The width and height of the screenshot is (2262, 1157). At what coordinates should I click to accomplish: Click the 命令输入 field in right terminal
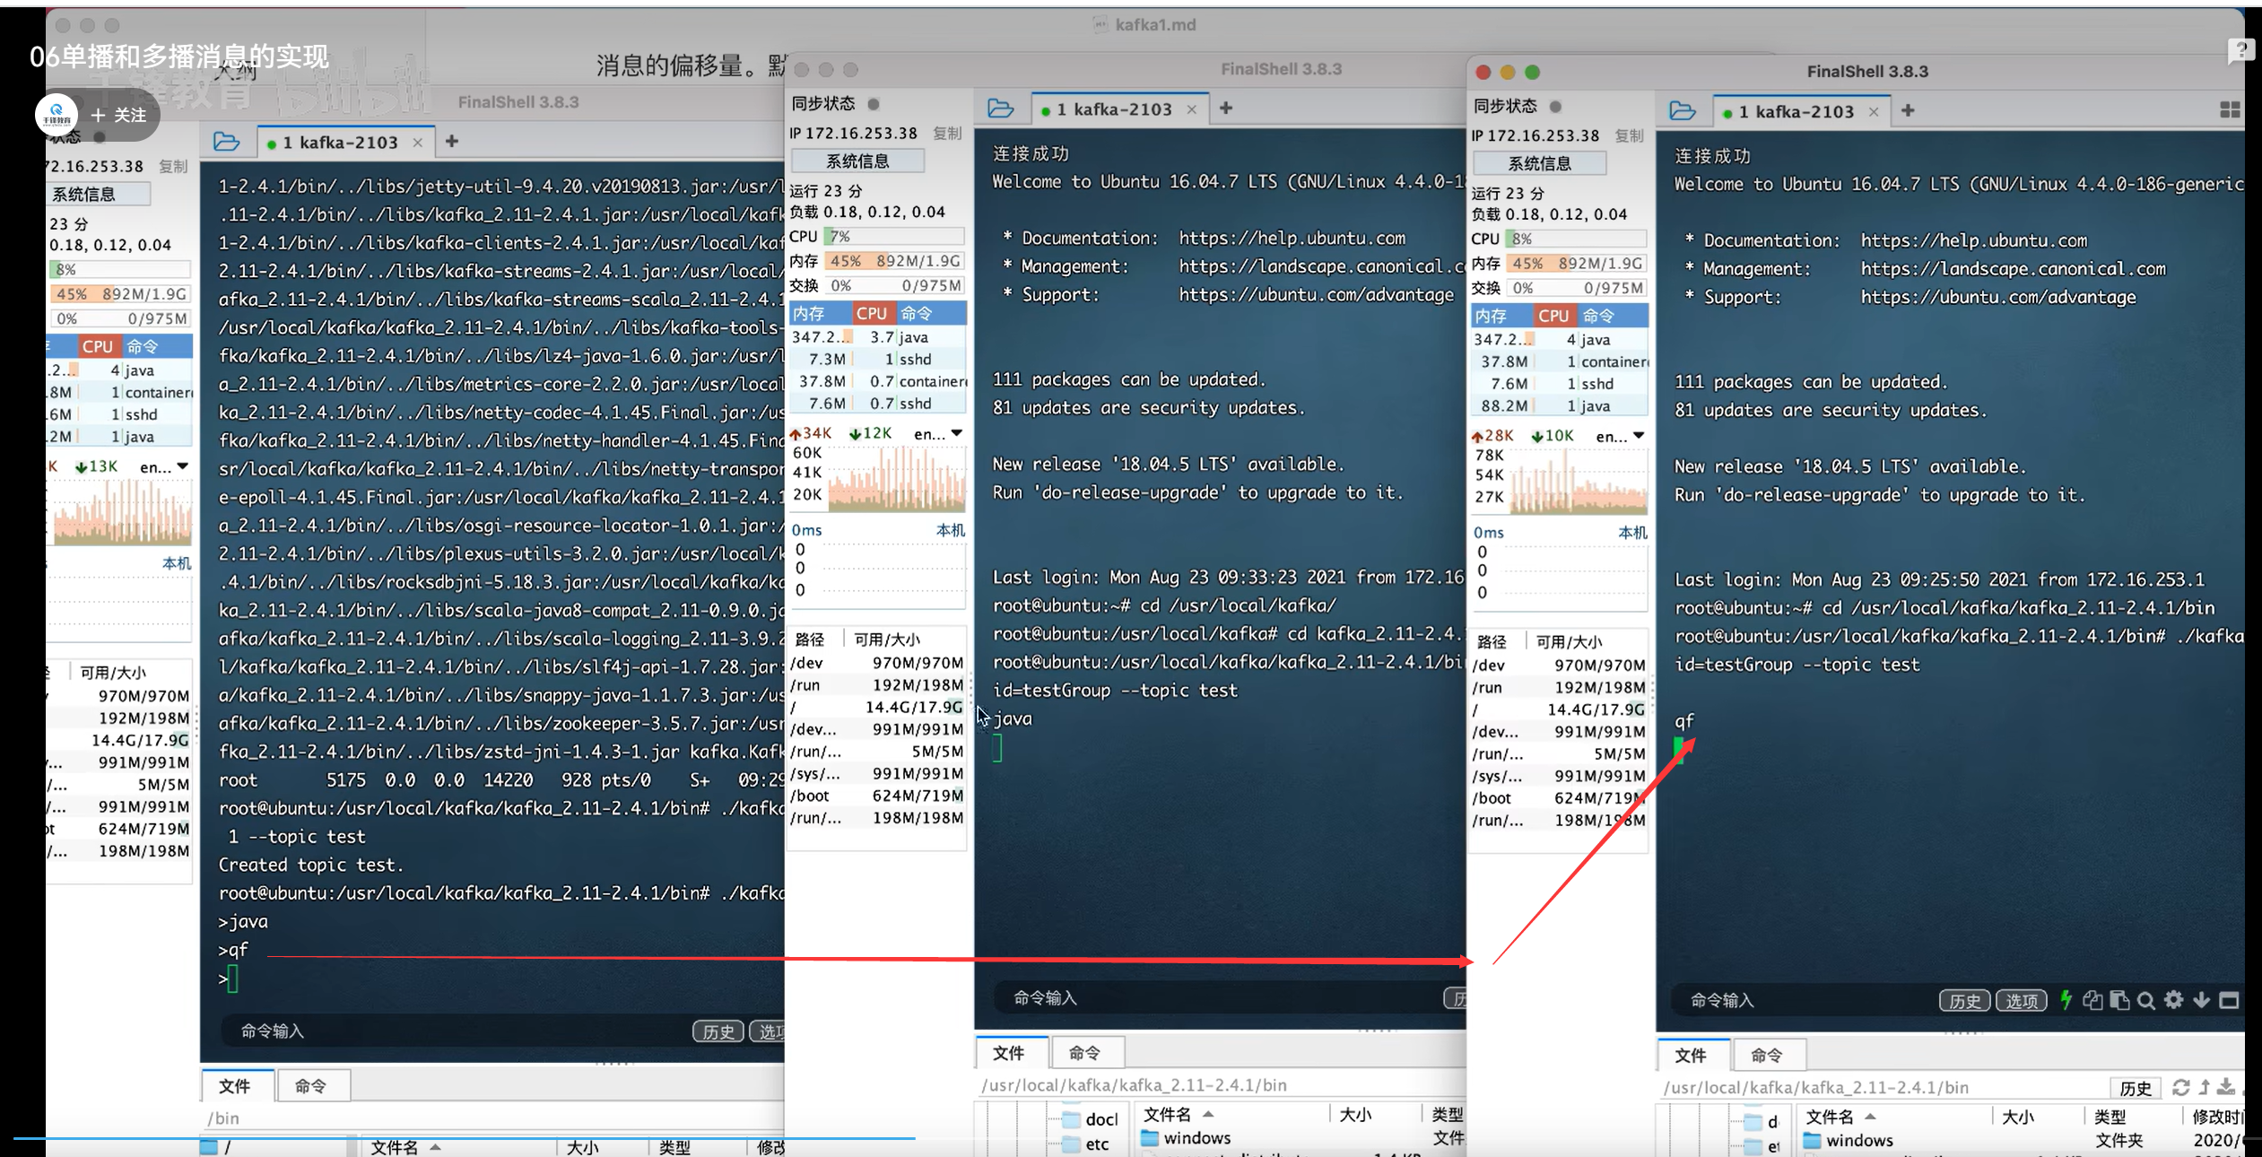(x=1803, y=999)
